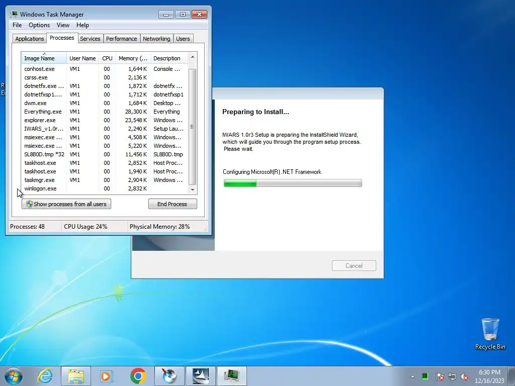515x386 pixels.
Task: Click Show processes from all users
Action: pyautogui.click(x=66, y=204)
